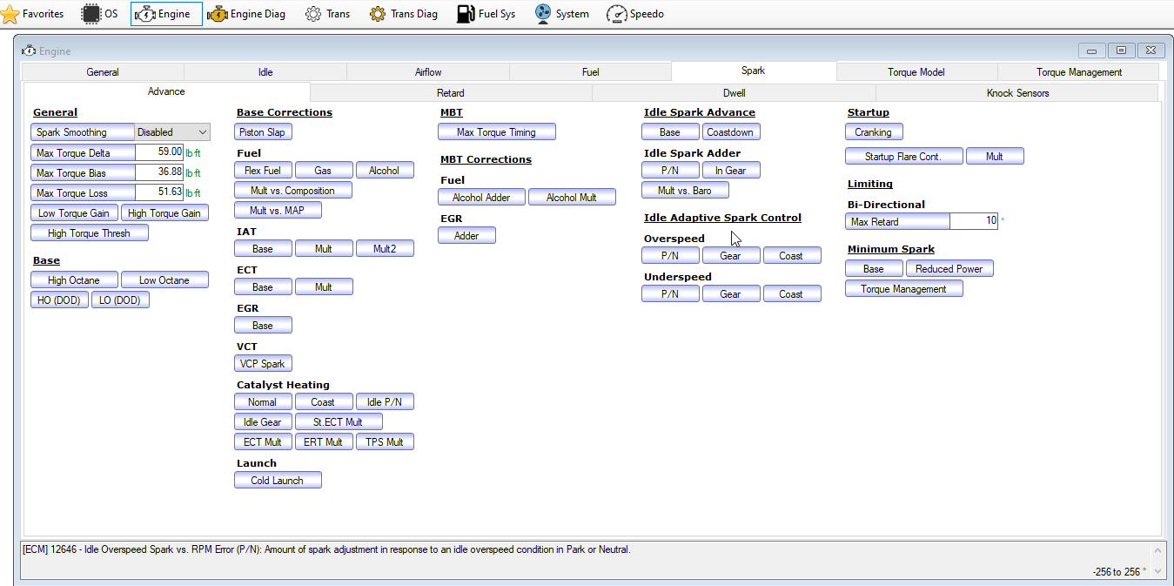
Task: Open the Trans gear icon
Action: 313,14
